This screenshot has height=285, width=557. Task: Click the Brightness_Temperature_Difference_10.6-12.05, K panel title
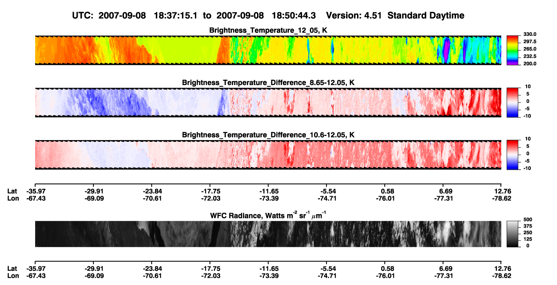coord(268,135)
